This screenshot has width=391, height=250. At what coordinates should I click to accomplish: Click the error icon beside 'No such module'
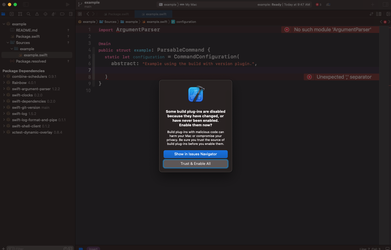287,30
